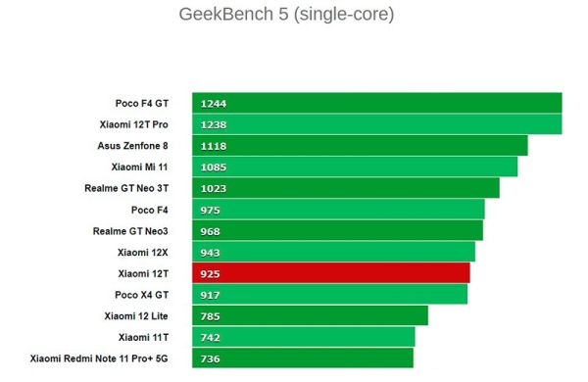Image resolution: width=588 pixels, height=382 pixels.
Task: Select the red Xiaomi 12T bar
Action: (331, 273)
